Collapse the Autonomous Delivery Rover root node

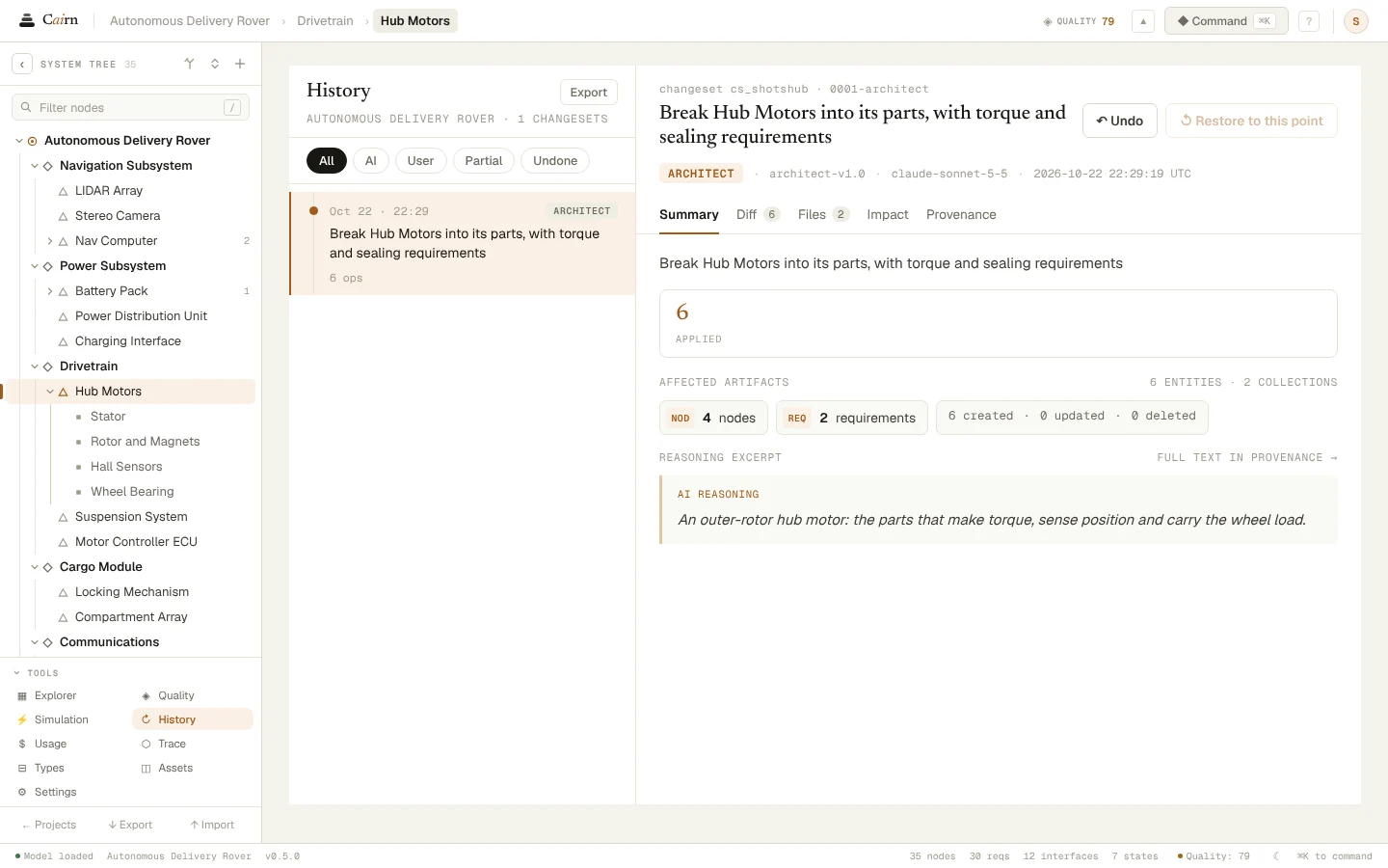[x=18, y=141]
